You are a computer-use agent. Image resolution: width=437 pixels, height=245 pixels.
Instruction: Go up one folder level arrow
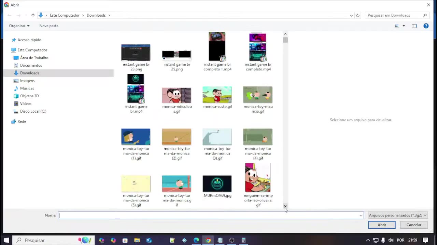[x=33, y=15]
